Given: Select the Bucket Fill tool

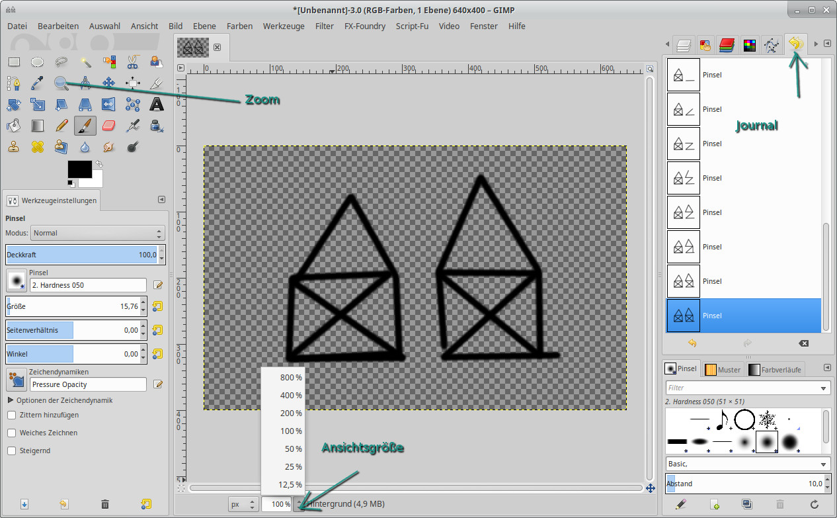Looking at the screenshot, I should point(14,125).
